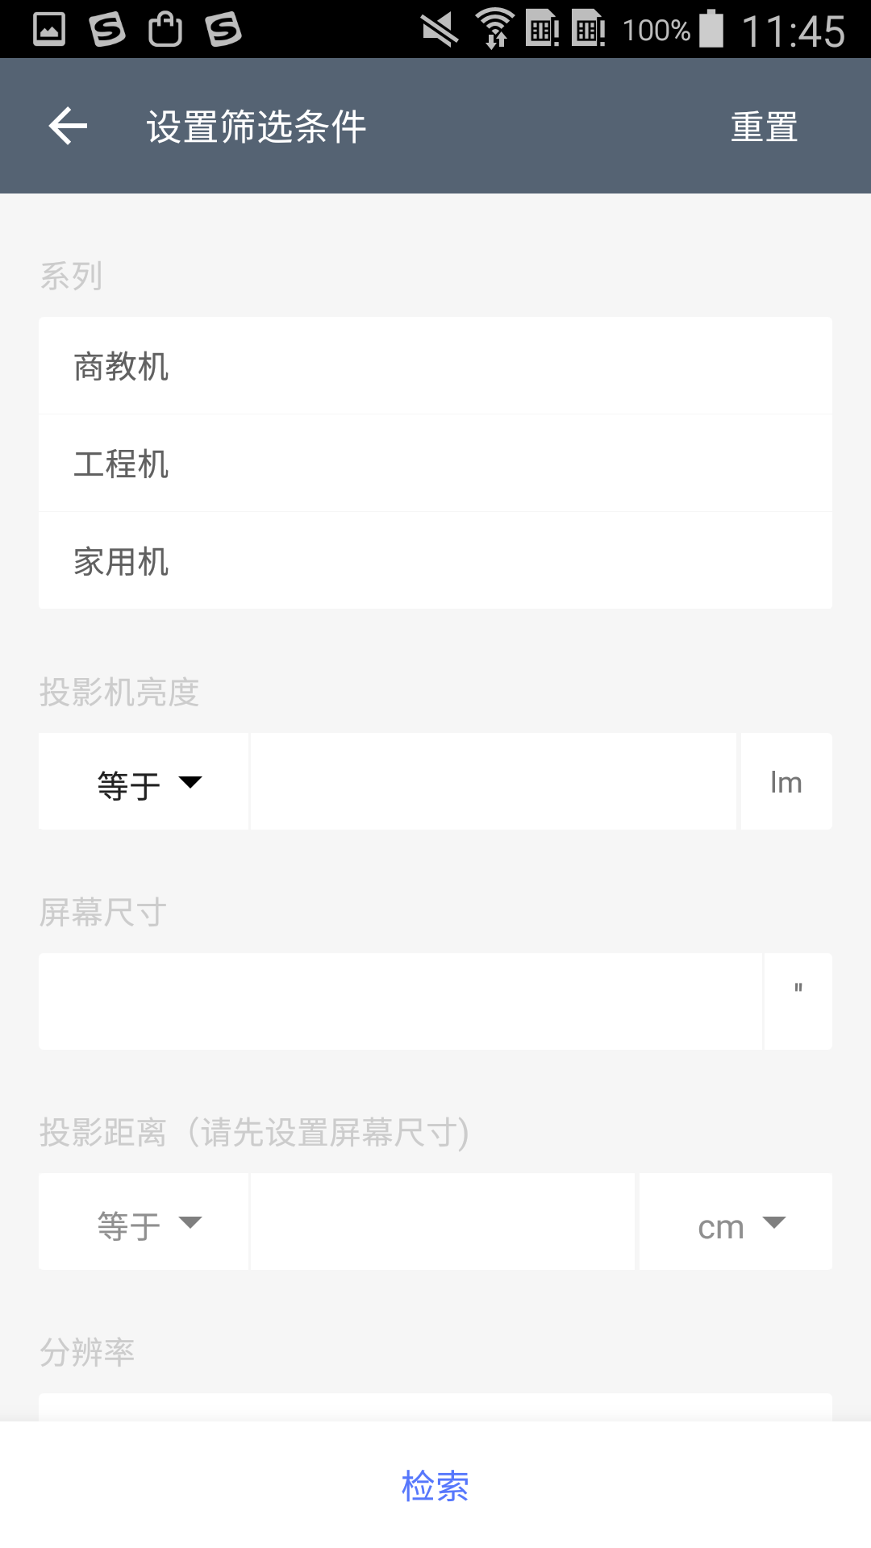This screenshot has width=871, height=1548.
Task: Tap the shopping bag notification icon
Action: (165, 30)
